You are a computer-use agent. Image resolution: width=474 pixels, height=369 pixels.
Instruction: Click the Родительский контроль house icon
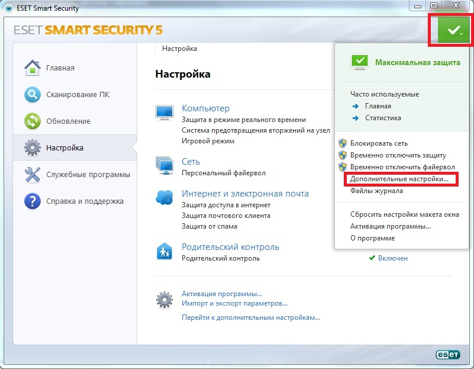pyautogui.click(x=165, y=251)
